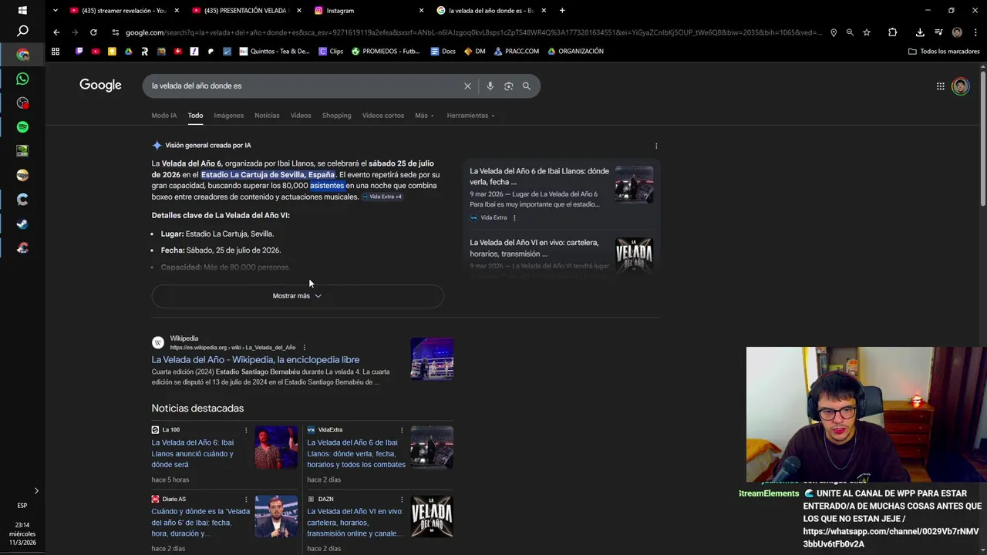Open the tab search dropdown arrow
Screen dimensions: 987x555
(x=55, y=10)
